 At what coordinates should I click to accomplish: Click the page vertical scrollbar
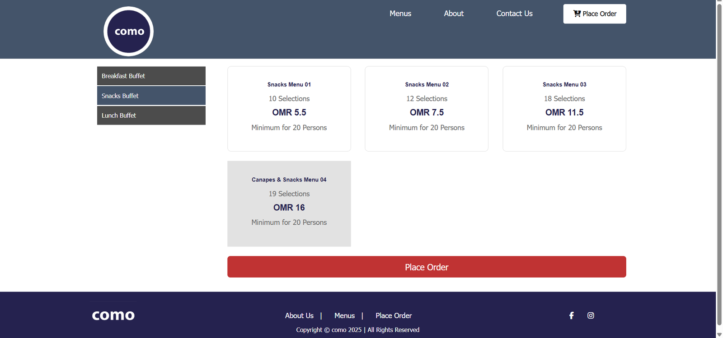pyautogui.click(x=719, y=162)
